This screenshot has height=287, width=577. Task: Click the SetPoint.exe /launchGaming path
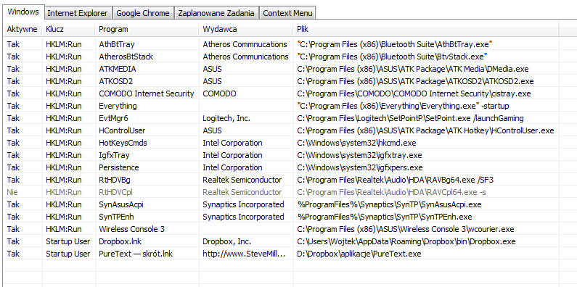point(410,118)
